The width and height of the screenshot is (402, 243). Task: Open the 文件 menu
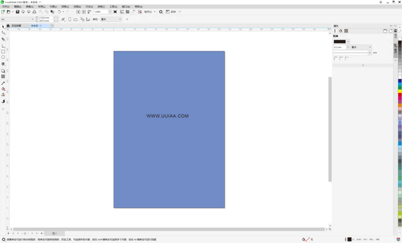coord(5,7)
